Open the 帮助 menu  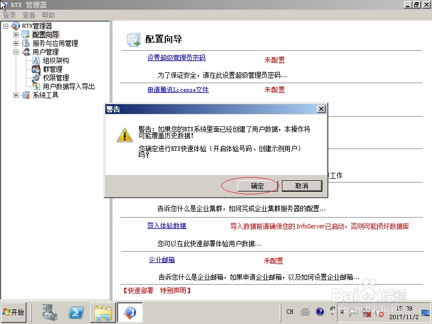[48, 15]
